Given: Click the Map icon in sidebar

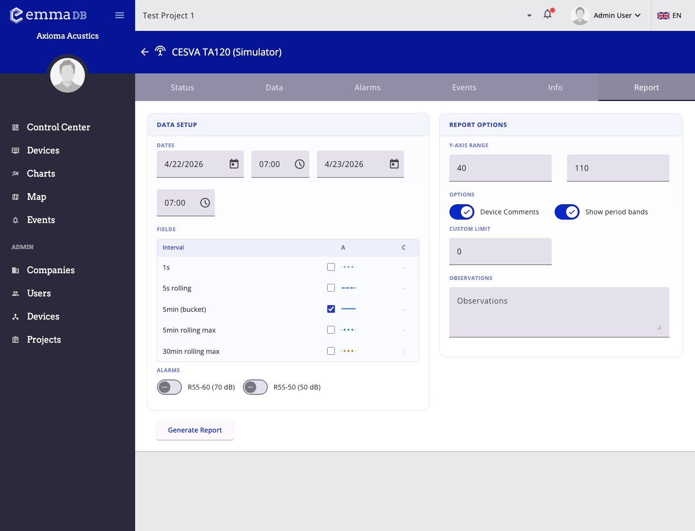Looking at the screenshot, I should (15, 197).
